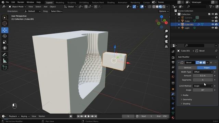Open Width Type Offset dropdown
219x123 pixels.
203,72
